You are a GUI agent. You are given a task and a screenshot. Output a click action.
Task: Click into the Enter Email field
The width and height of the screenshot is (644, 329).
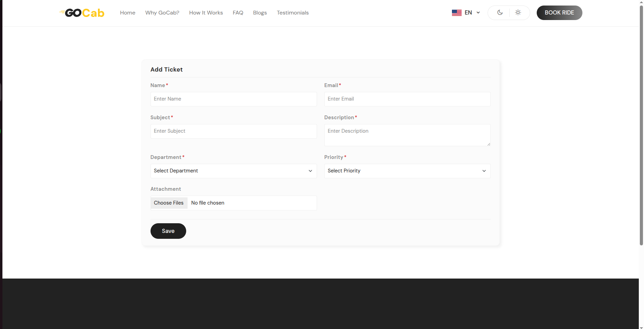pyautogui.click(x=407, y=99)
